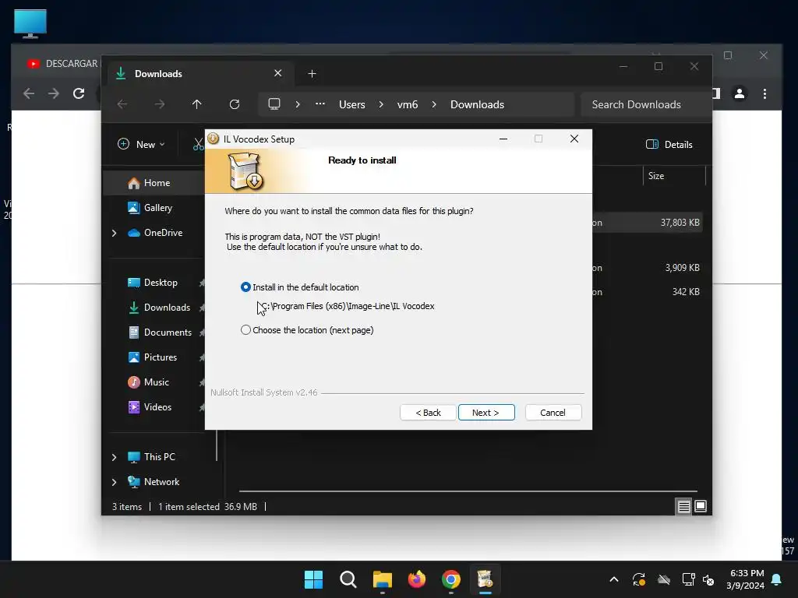
Task: Click the OneDrive cloud icon
Action: 134,233
